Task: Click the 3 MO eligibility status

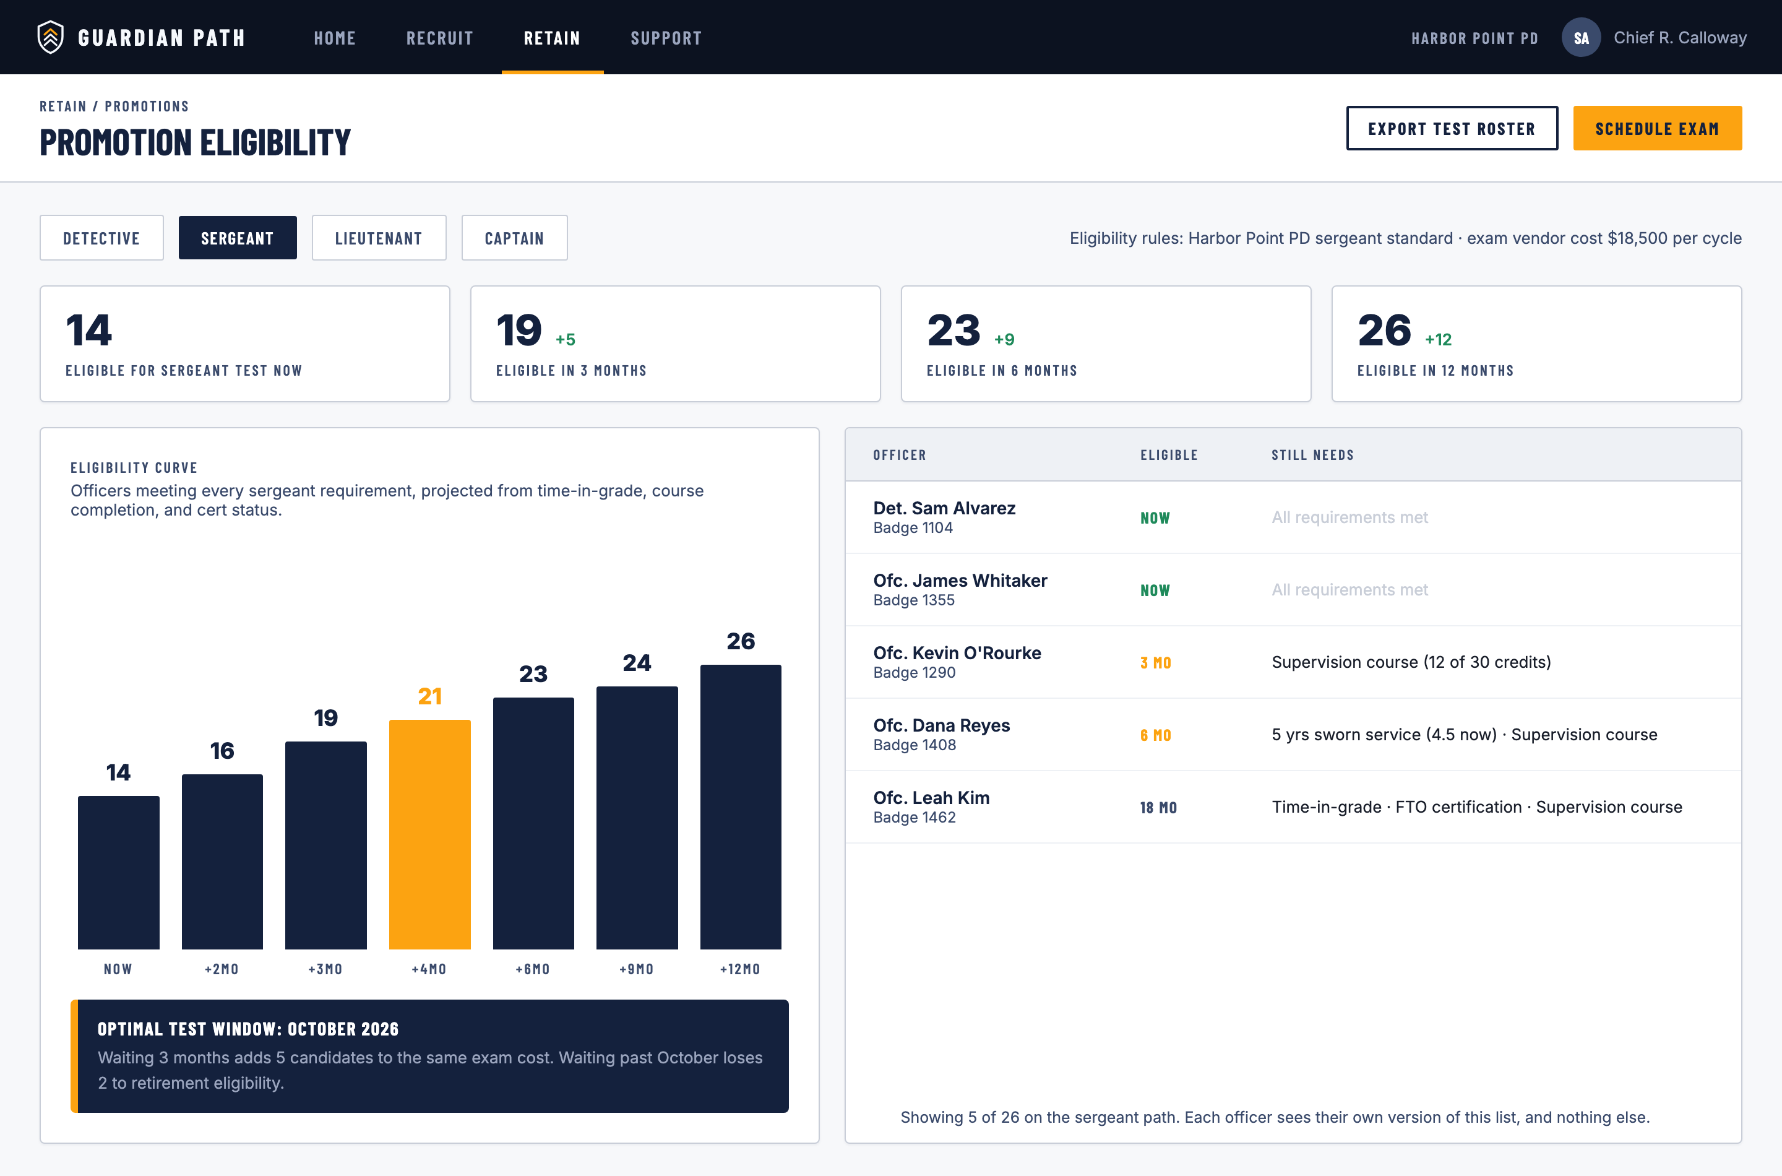Action: (x=1155, y=663)
